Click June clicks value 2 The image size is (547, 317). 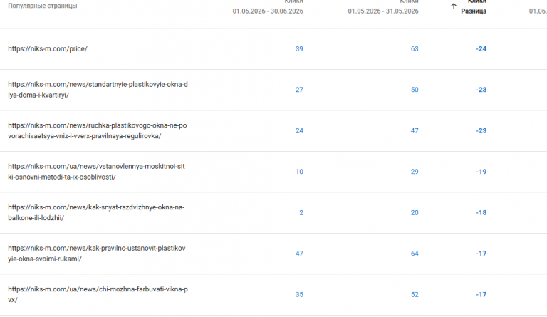[301, 213]
